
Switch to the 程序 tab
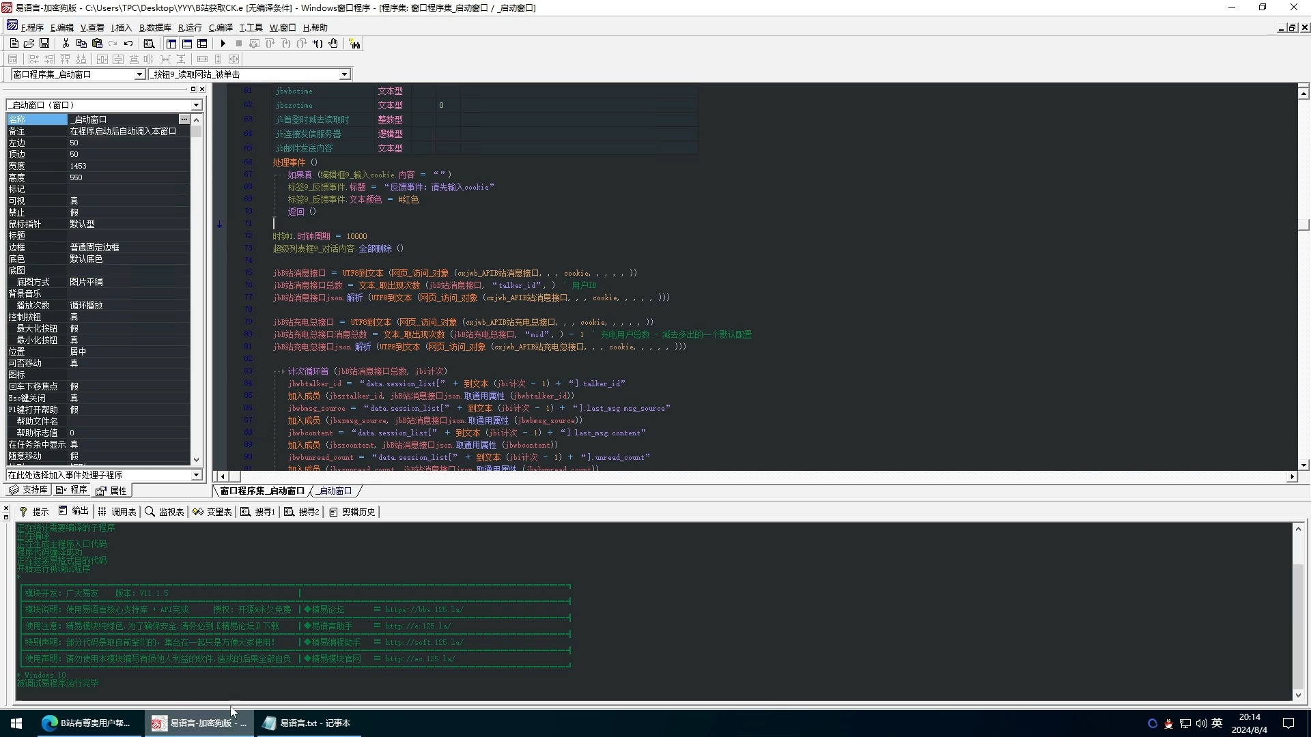[72, 490]
